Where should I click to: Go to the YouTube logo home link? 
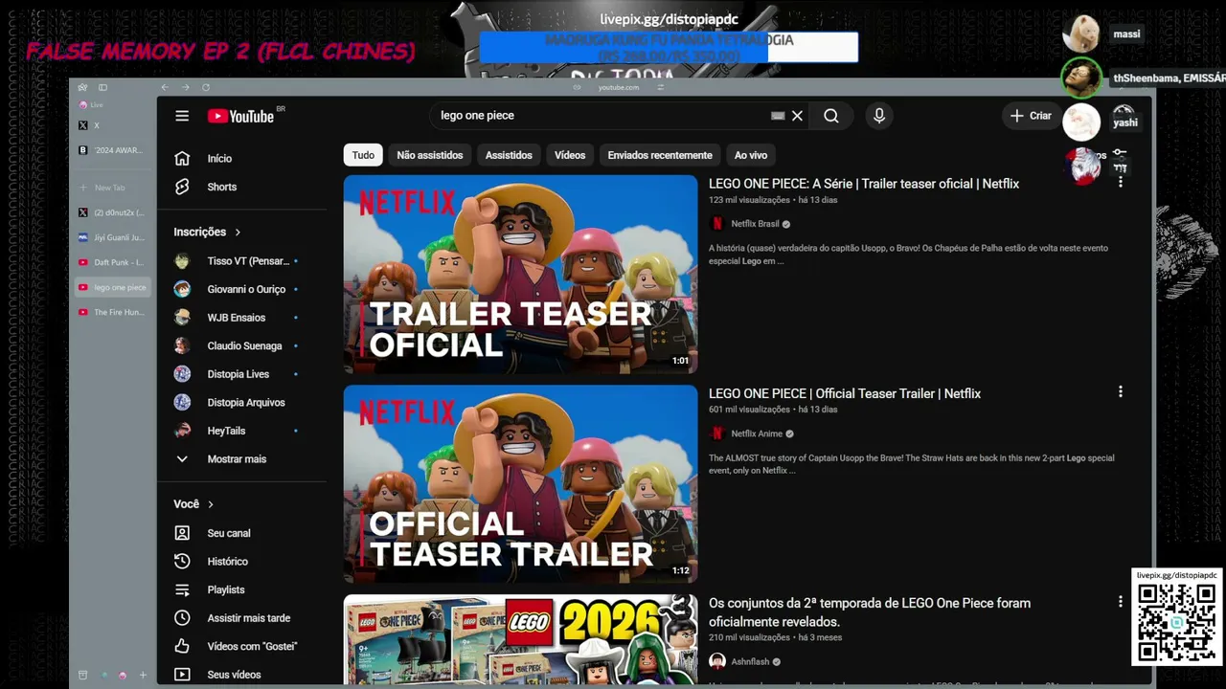click(241, 116)
